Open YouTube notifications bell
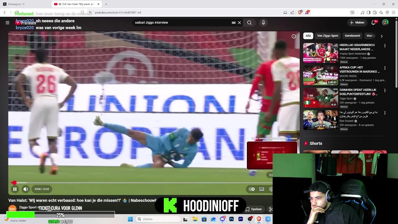The height and width of the screenshot is (224, 398). [x=374, y=22]
